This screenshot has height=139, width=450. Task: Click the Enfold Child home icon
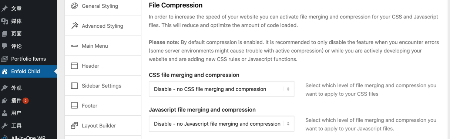pos(4,71)
